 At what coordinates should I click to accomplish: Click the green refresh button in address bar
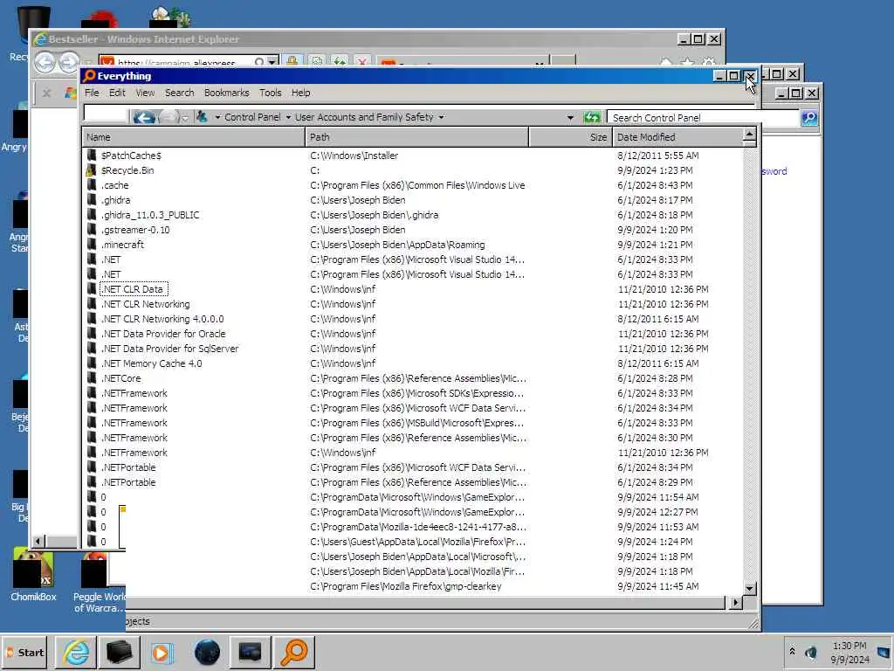pos(592,118)
